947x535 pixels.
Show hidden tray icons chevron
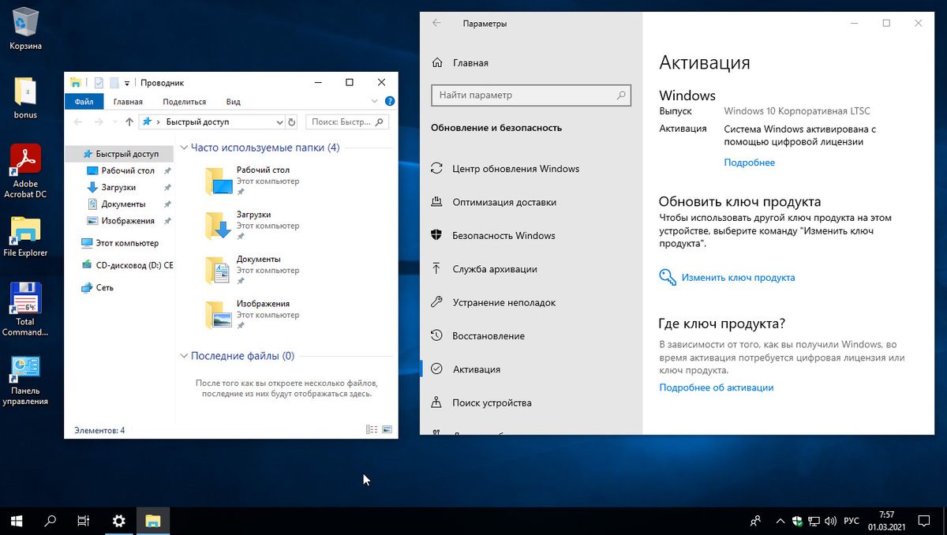pos(780,521)
